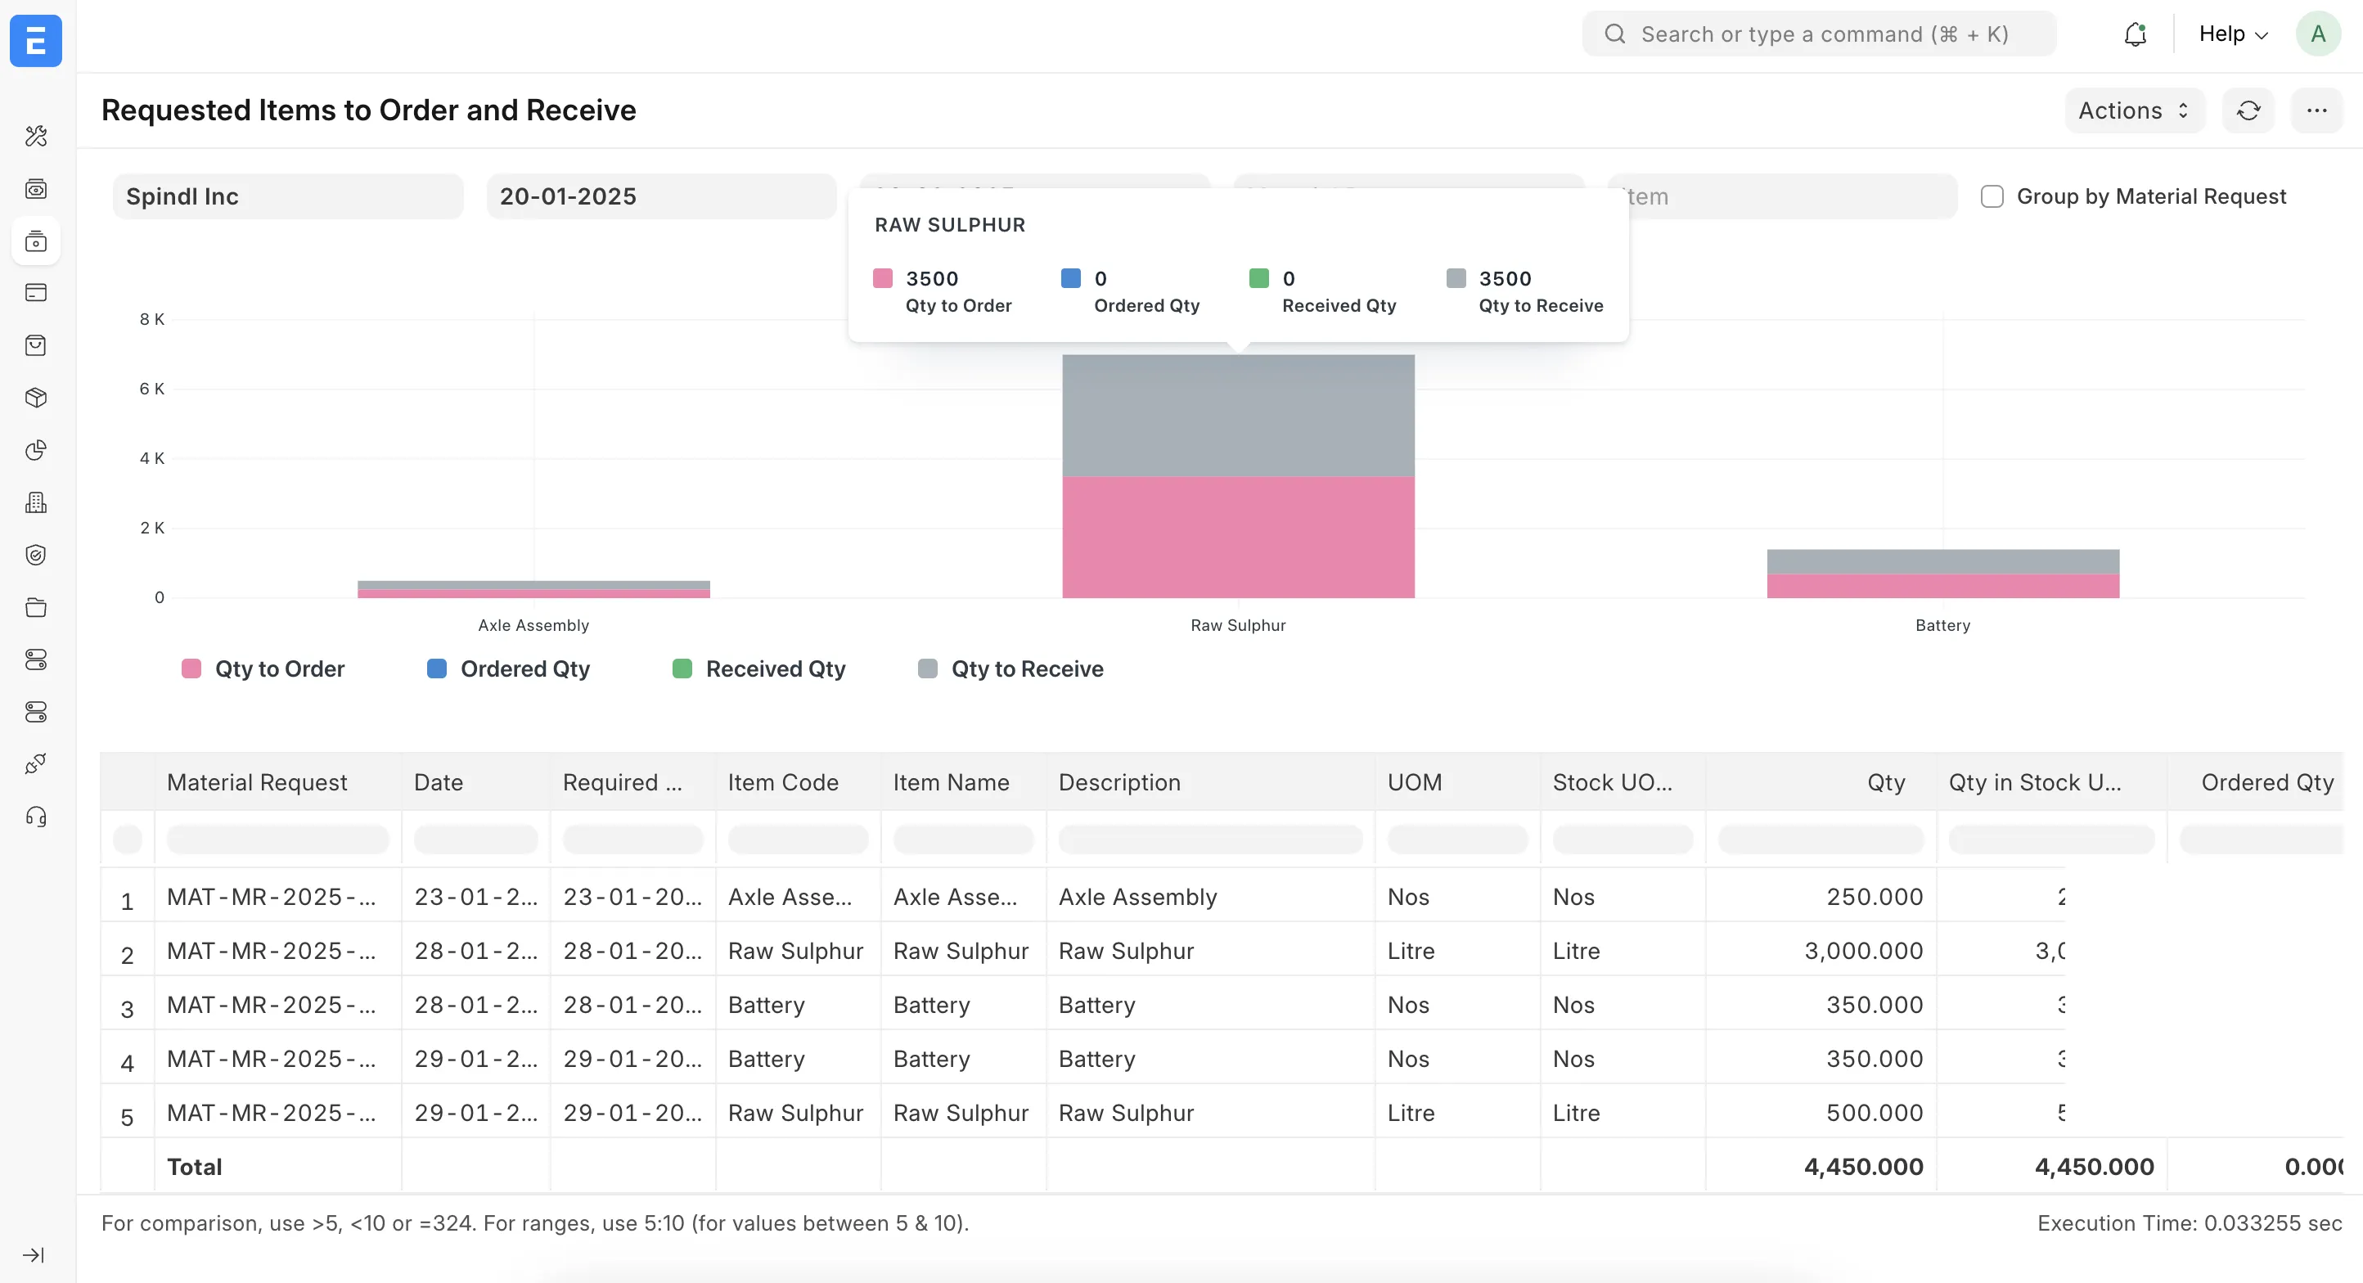The height and width of the screenshot is (1283, 2363).
Task: Click the search command bar
Action: (x=1819, y=35)
